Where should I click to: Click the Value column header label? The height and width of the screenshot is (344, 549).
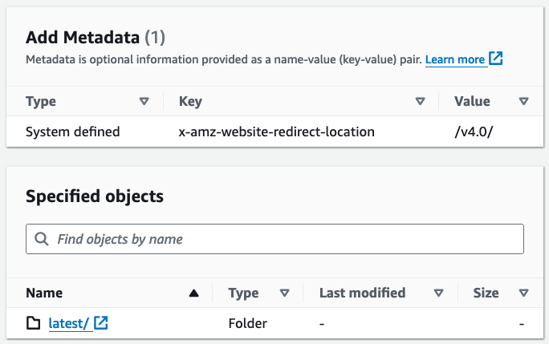pyautogui.click(x=472, y=102)
